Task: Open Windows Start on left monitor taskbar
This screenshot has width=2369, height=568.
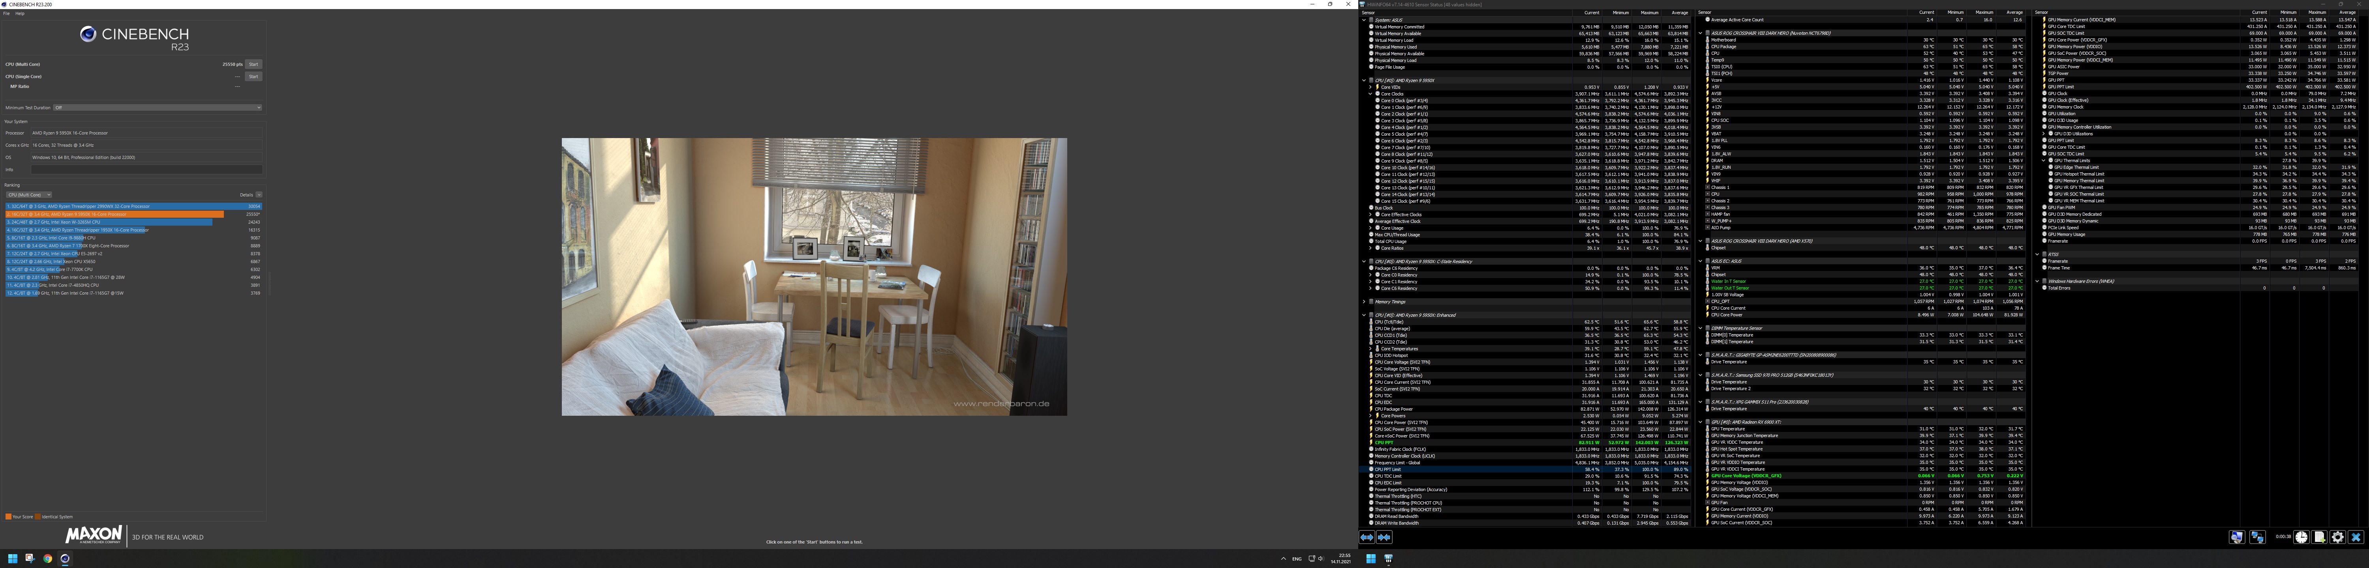Action: tap(13, 559)
